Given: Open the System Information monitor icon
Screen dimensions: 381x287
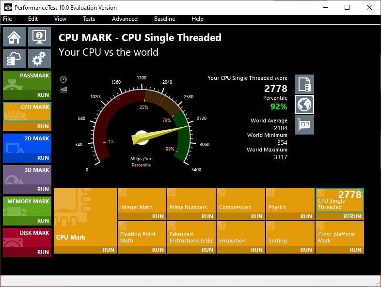Looking at the screenshot, I should [39, 37].
